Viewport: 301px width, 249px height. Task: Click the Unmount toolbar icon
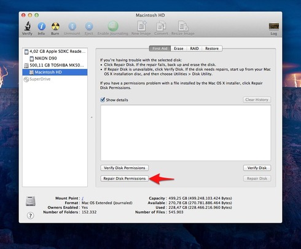72,26
